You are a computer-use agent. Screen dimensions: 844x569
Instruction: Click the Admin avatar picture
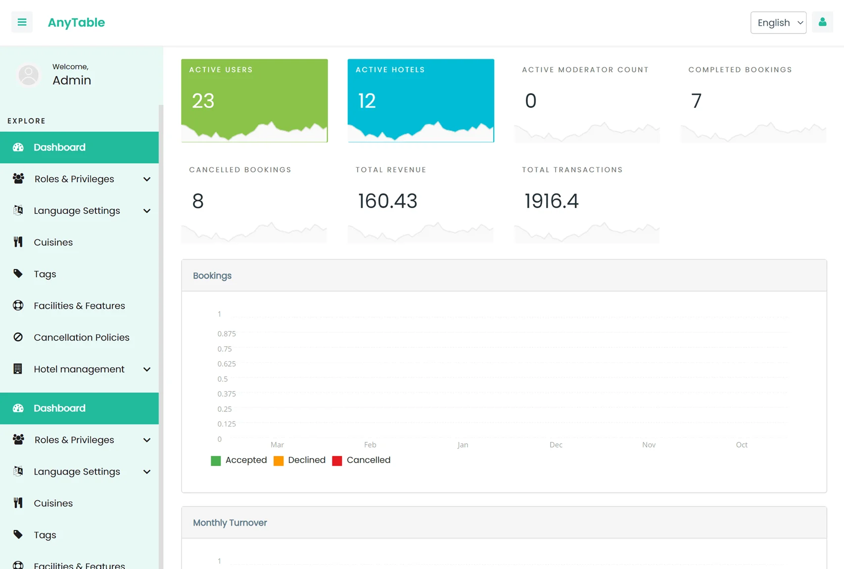click(29, 75)
